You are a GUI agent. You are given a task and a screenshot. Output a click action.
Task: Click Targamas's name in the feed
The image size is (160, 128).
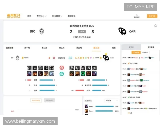pyautogui.click(x=146, y=80)
